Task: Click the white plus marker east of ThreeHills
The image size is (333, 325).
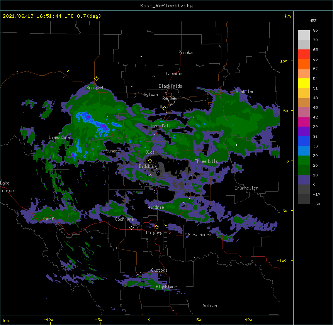Action: [x=236, y=145]
